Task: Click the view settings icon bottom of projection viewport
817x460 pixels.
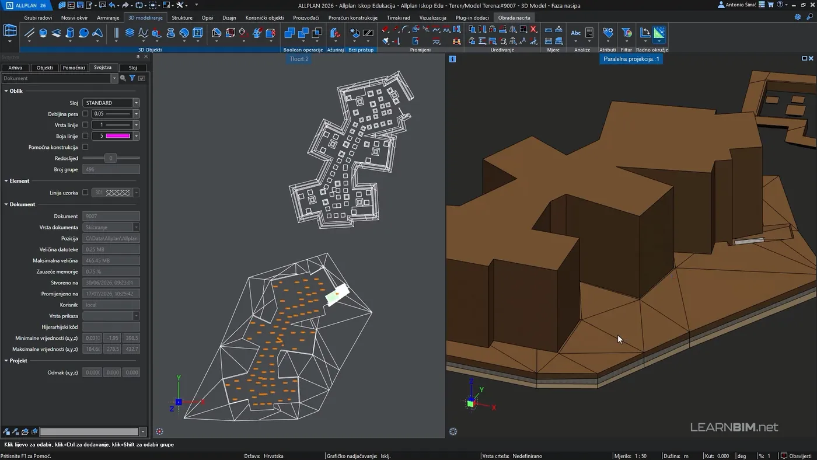Action: pyautogui.click(x=453, y=431)
